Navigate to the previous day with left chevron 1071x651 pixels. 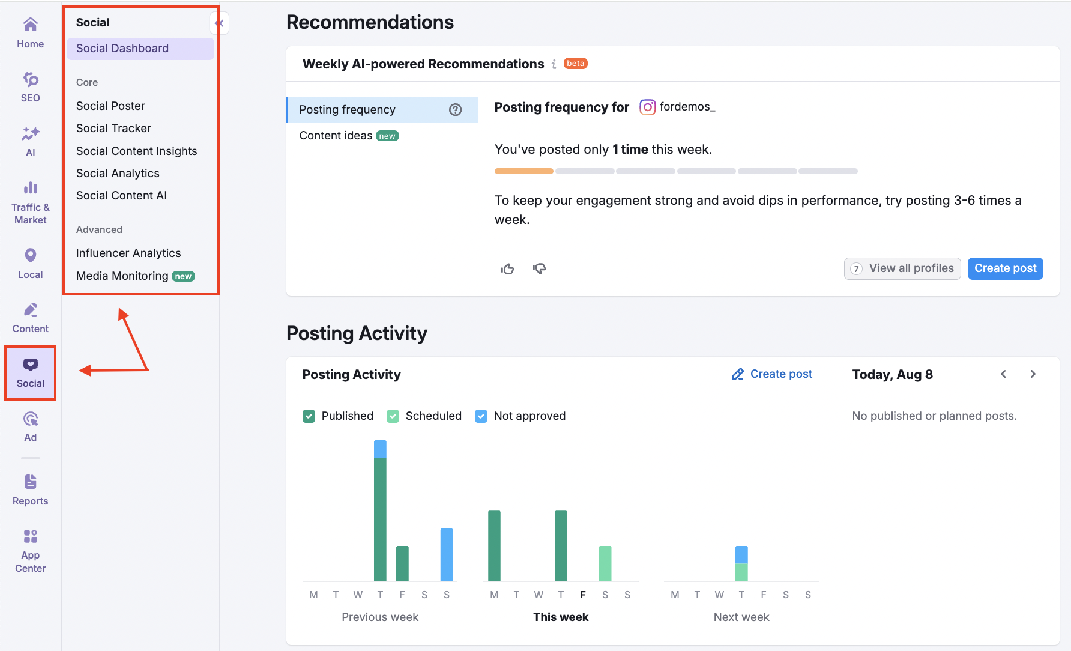coord(1003,374)
